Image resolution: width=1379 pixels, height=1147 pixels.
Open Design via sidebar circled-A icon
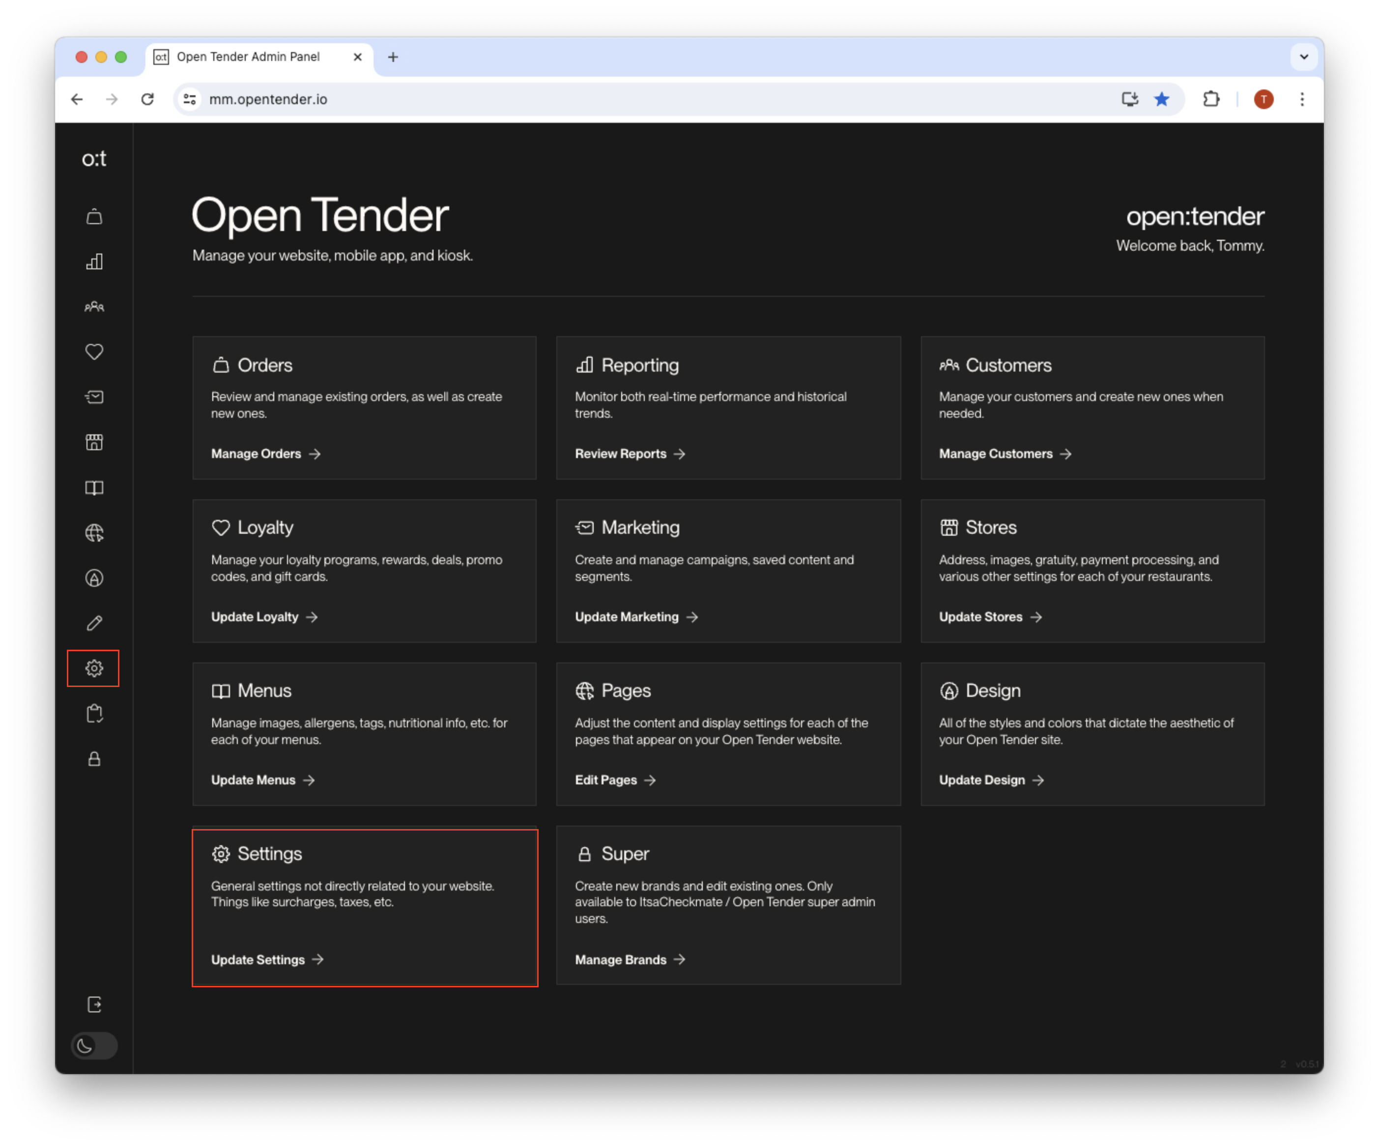[x=94, y=578]
